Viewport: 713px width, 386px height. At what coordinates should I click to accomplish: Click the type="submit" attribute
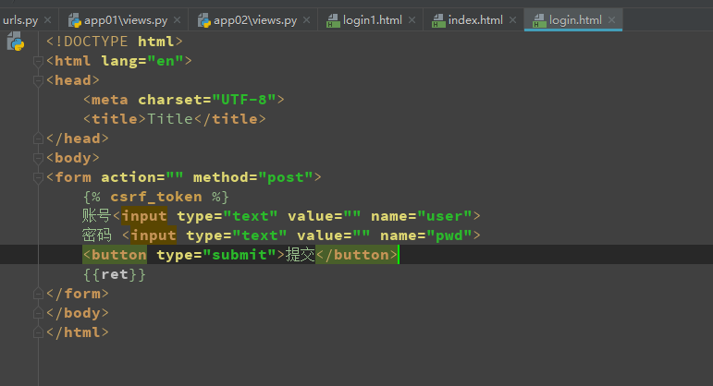point(216,255)
